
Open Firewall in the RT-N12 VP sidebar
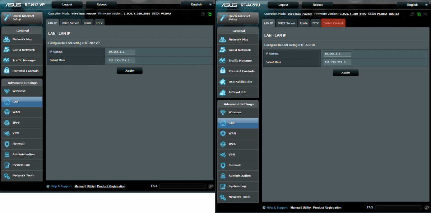[22, 144]
